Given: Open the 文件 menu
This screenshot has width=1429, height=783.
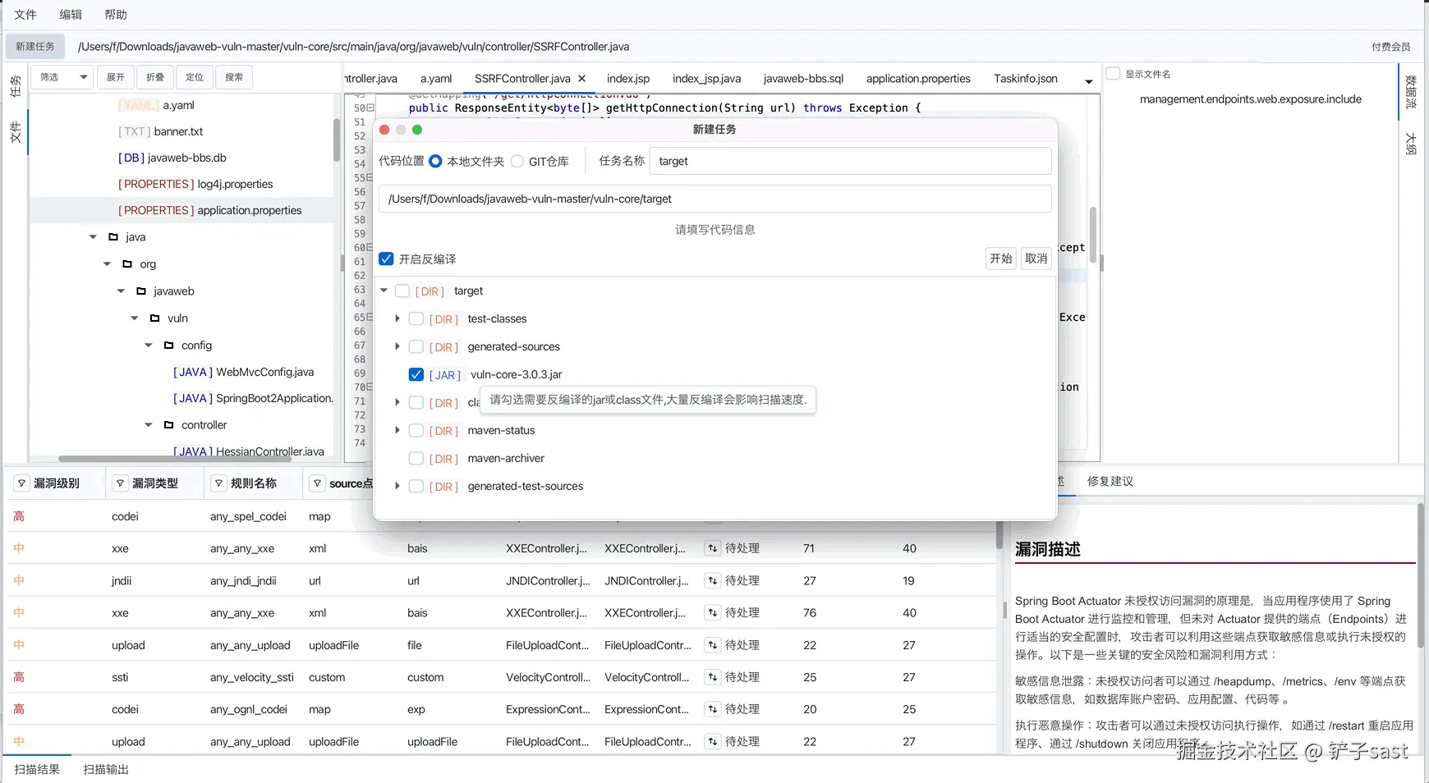Looking at the screenshot, I should coord(25,15).
